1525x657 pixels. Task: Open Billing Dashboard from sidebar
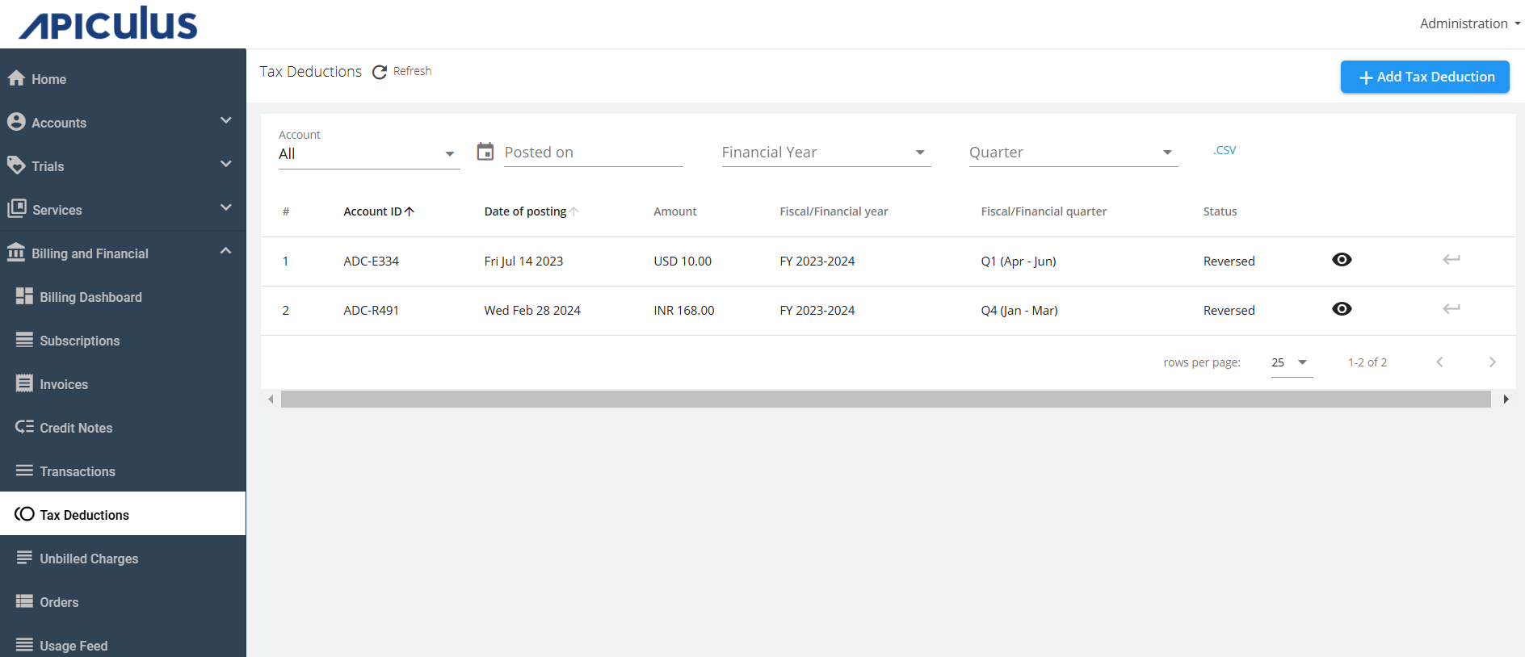tap(90, 297)
